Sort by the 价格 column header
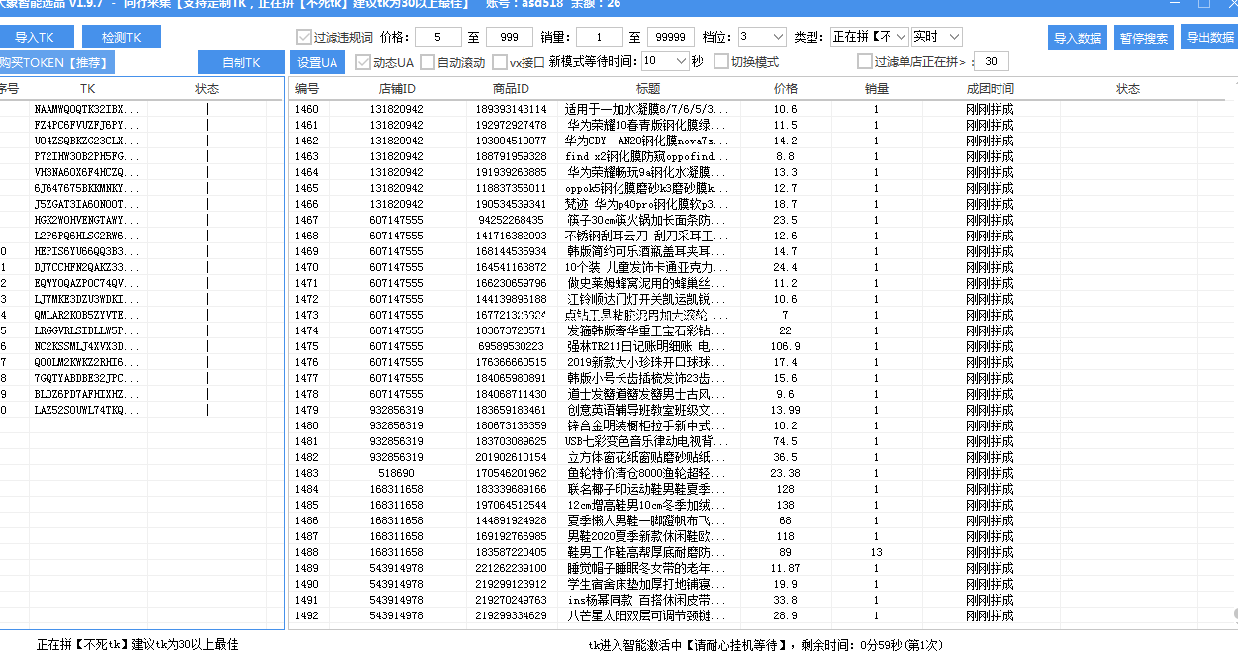 click(785, 89)
